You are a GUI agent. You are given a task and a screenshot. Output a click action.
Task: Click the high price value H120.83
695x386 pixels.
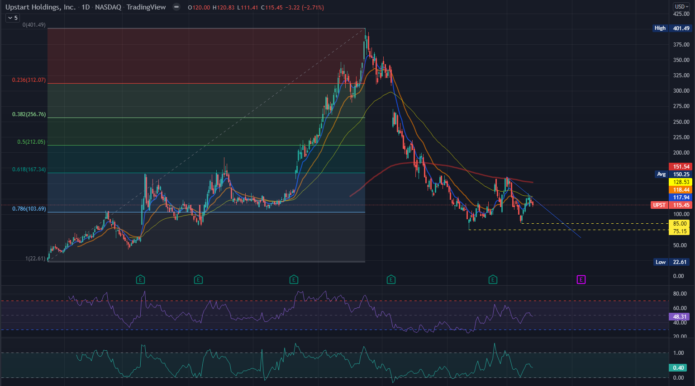click(x=224, y=8)
